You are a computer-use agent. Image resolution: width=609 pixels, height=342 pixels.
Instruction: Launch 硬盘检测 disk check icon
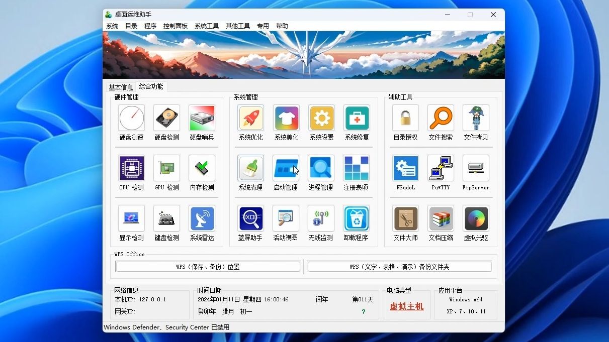point(167,118)
